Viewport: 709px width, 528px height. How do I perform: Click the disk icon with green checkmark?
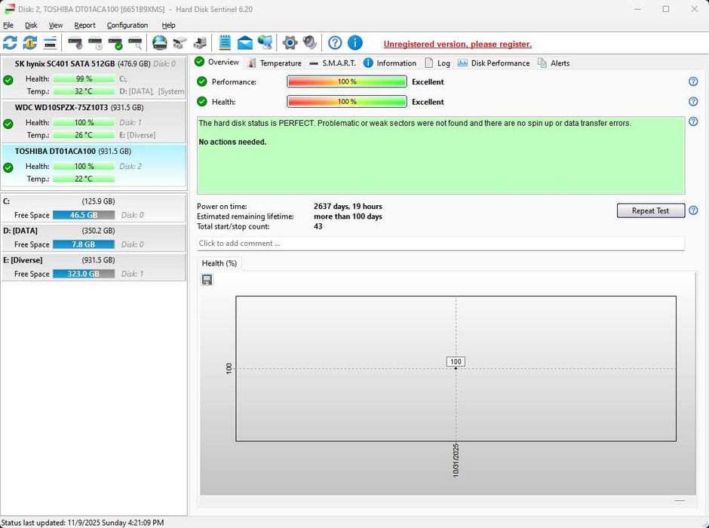(x=115, y=44)
